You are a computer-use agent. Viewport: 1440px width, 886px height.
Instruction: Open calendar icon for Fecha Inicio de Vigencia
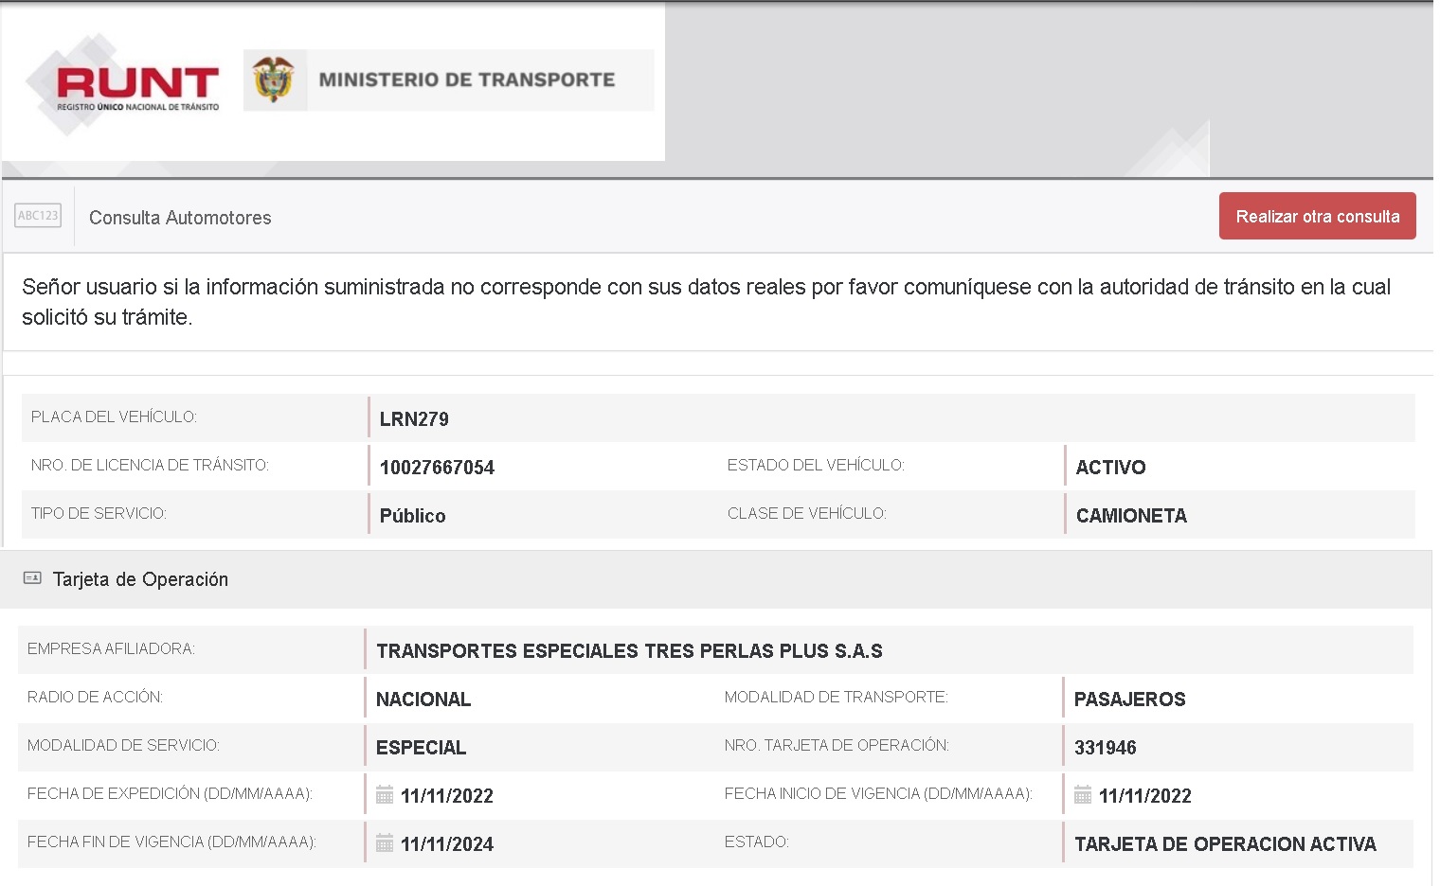coord(1083,795)
